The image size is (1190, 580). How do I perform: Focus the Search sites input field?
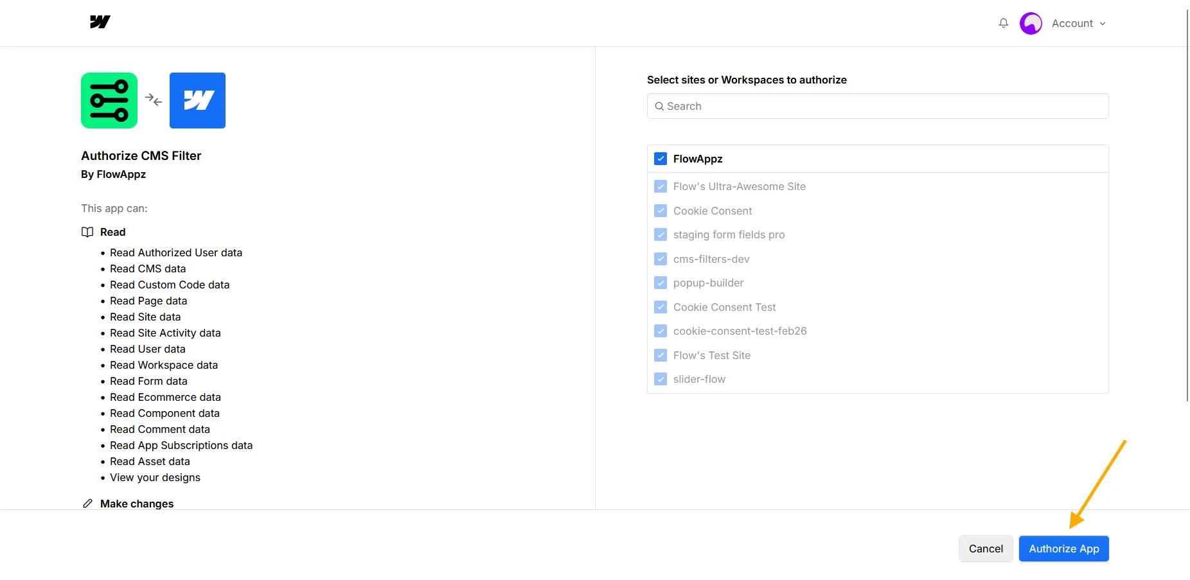(x=878, y=106)
